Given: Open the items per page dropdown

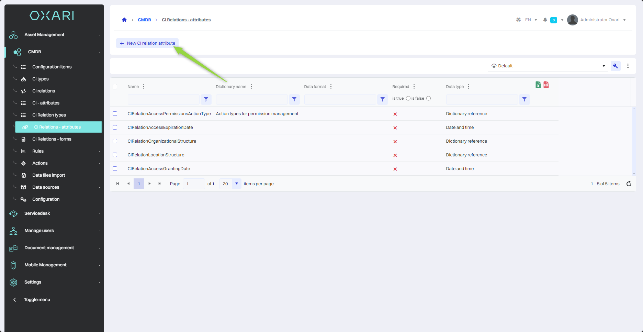Looking at the screenshot, I should click(236, 184).
